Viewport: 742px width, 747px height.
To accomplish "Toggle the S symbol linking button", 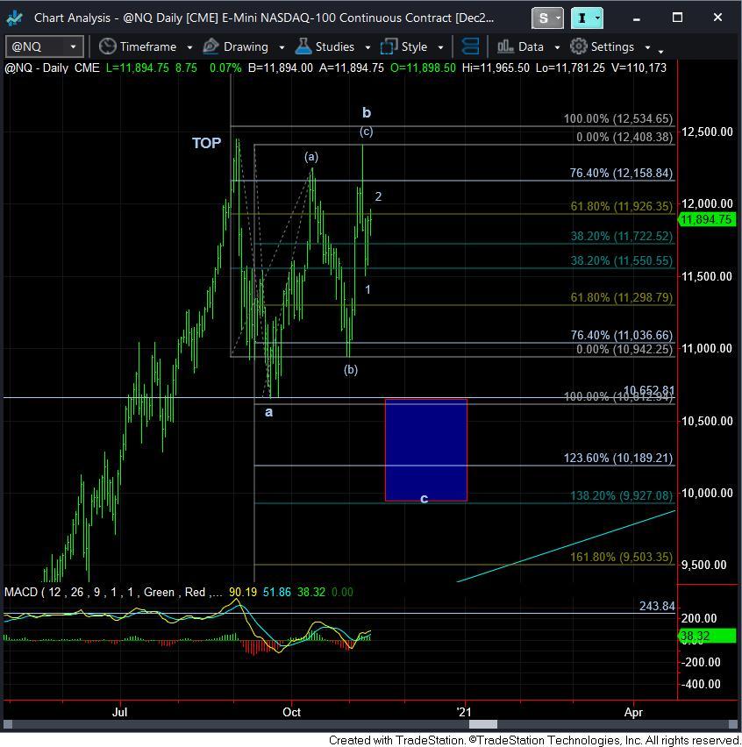I will point(547,18).
